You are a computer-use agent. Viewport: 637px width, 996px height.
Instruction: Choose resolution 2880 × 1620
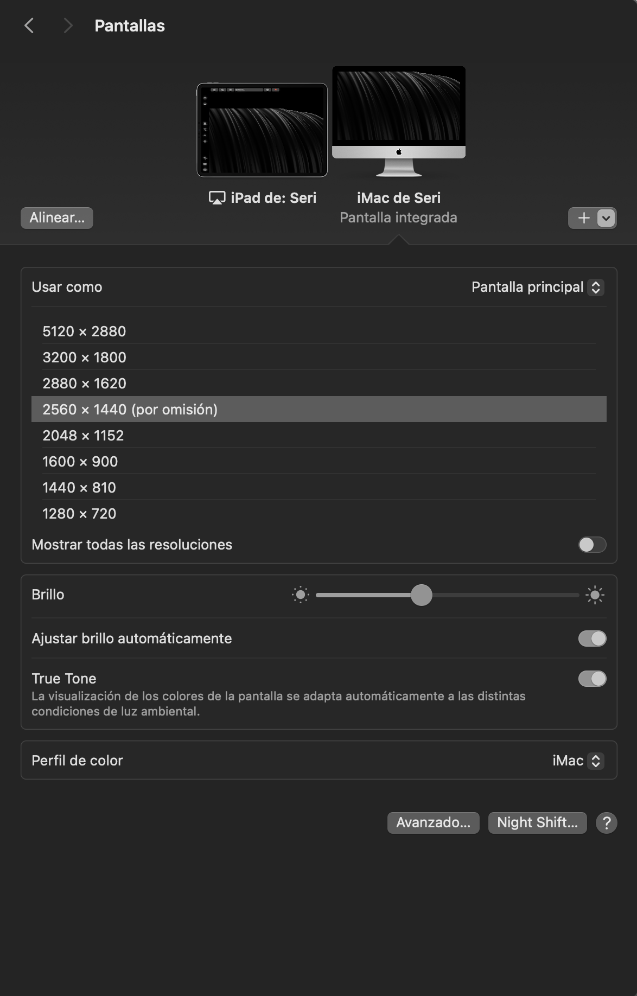(x=319, y=383)
